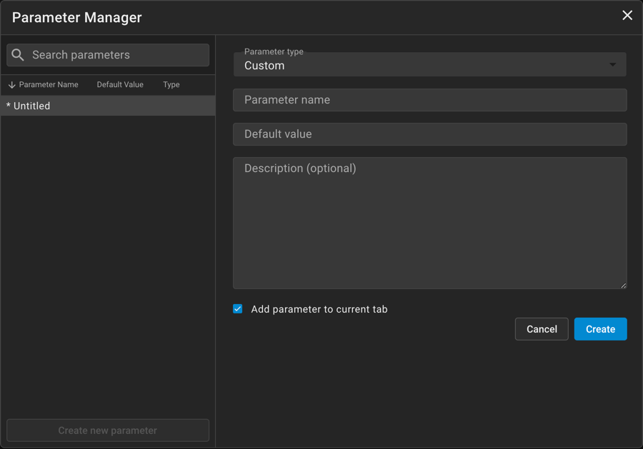Click the Create new parameter button
Image resolution: width=643 pixels, height=449 pixels.
(108, 430)
